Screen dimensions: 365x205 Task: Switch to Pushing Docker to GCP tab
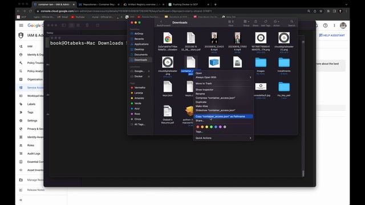pos(189,5)
